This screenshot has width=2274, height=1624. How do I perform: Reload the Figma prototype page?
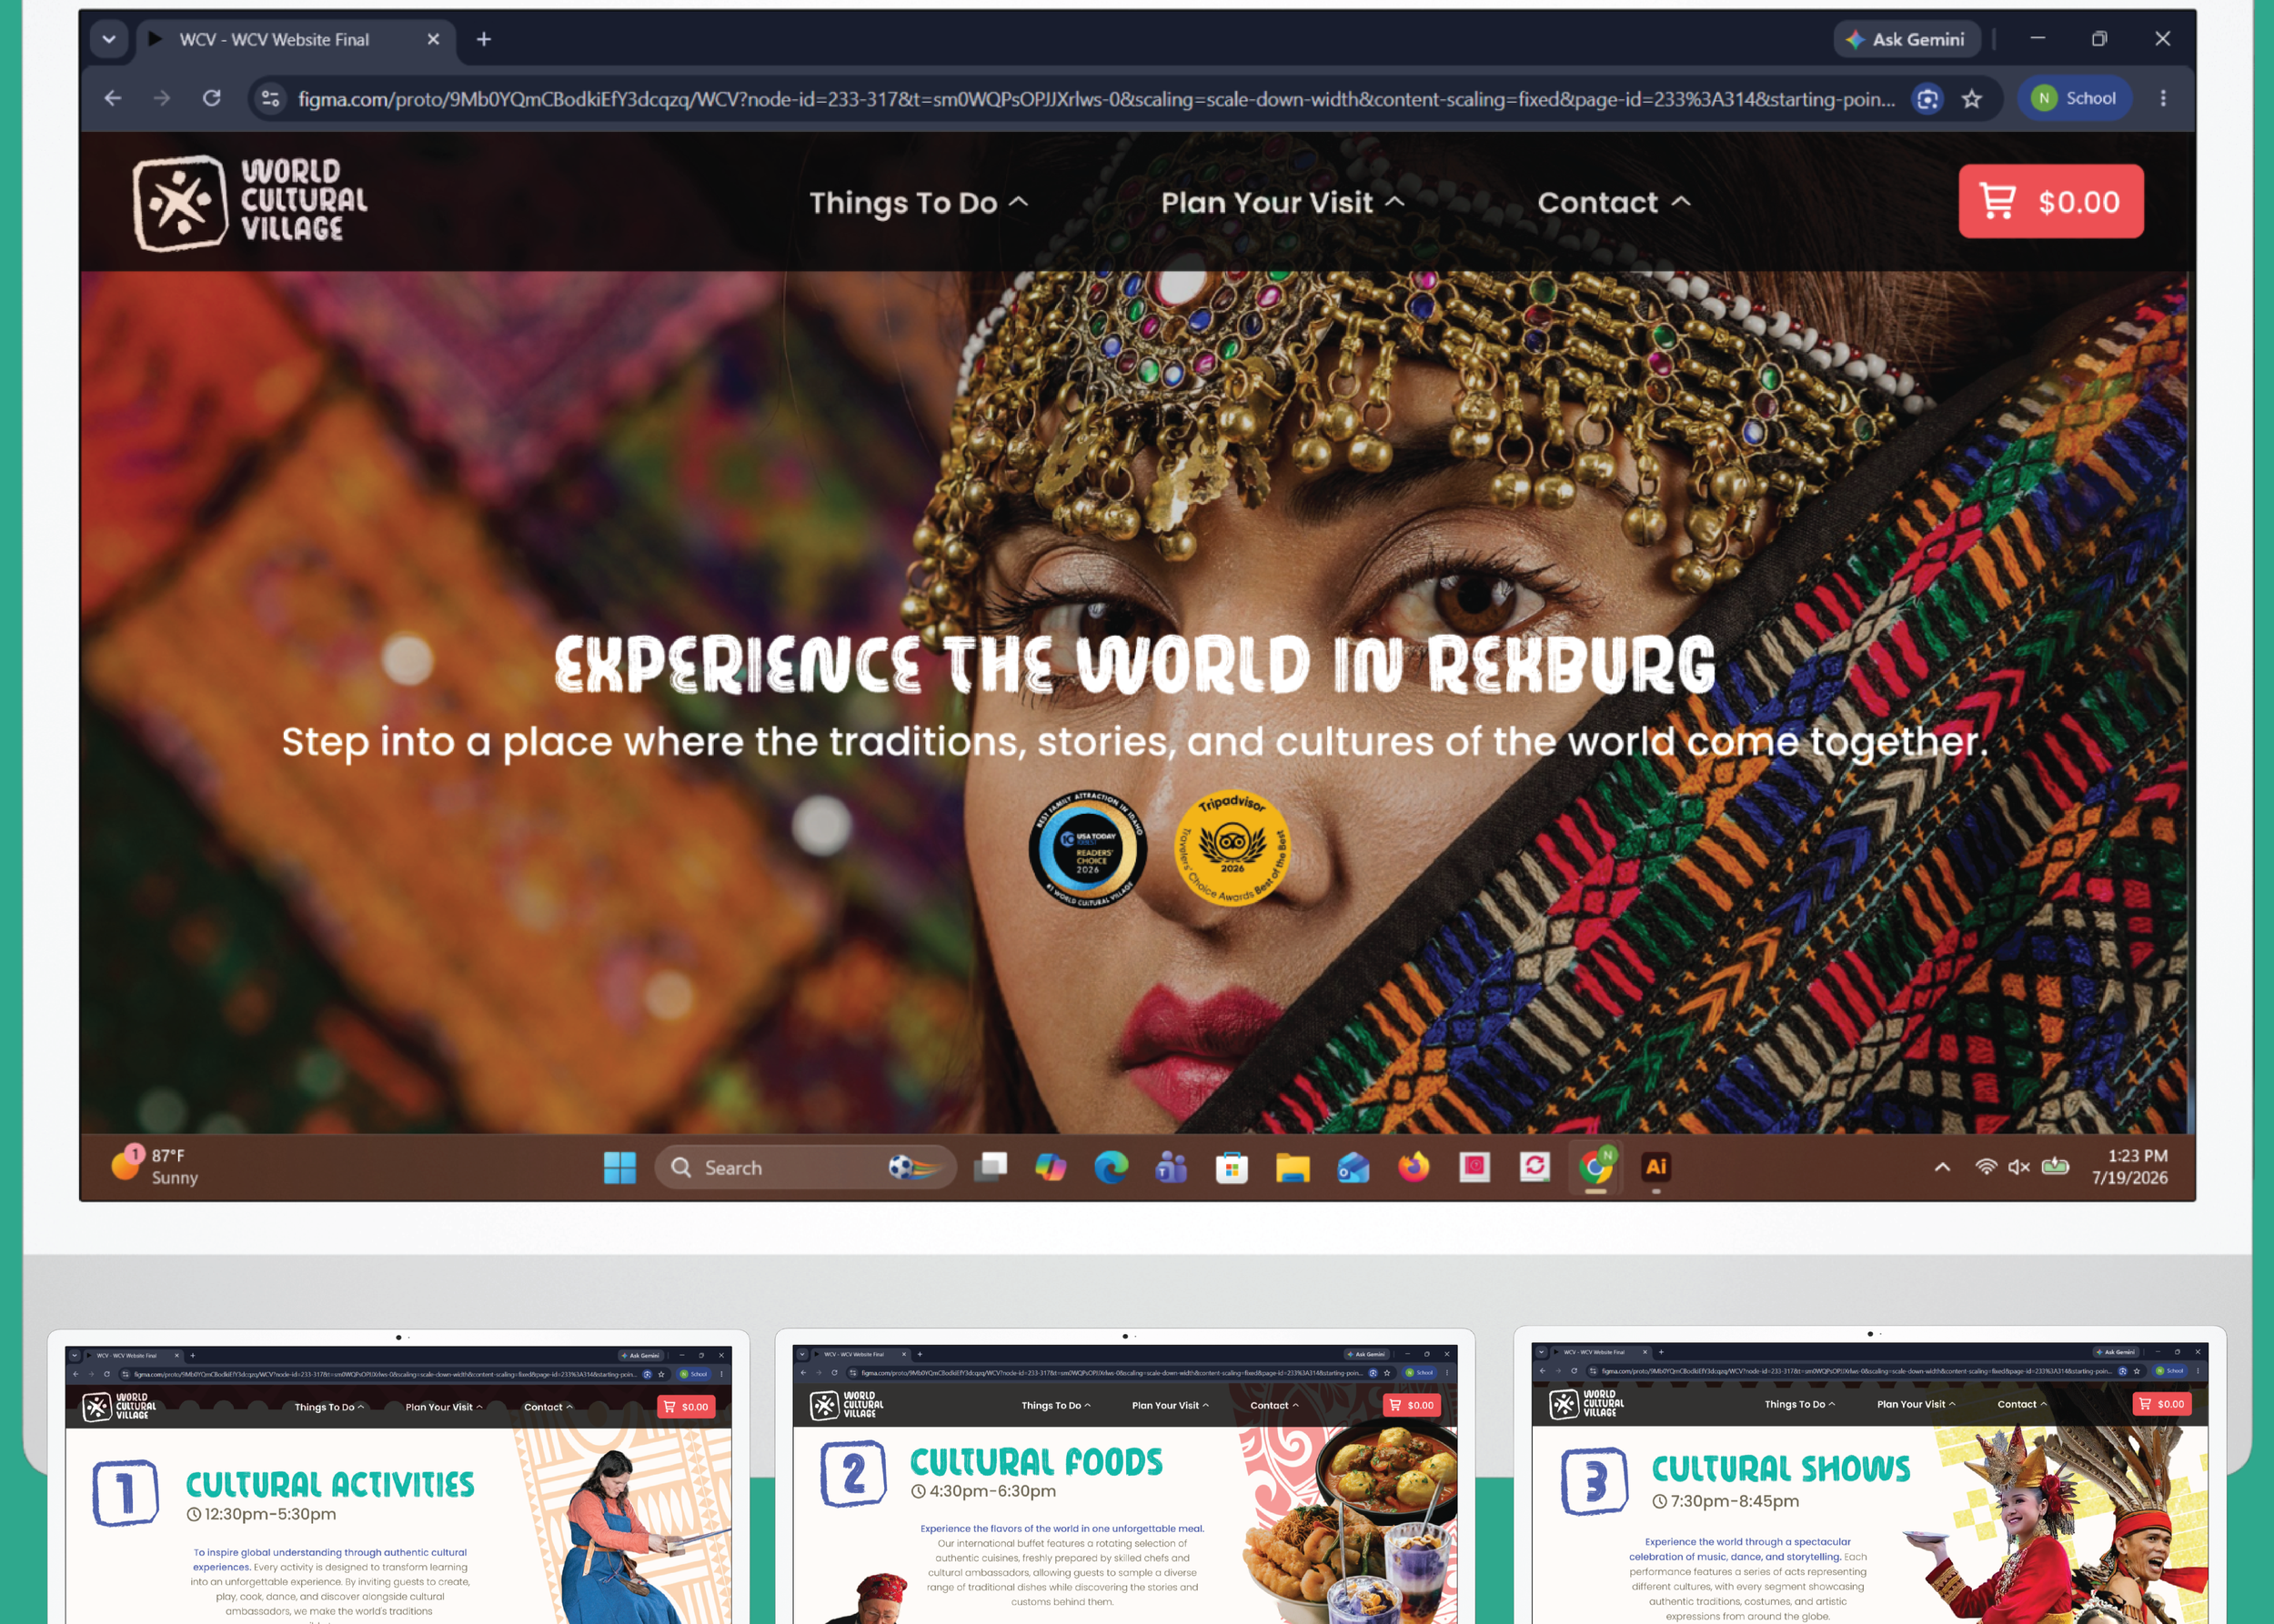(x=212, y=98)
